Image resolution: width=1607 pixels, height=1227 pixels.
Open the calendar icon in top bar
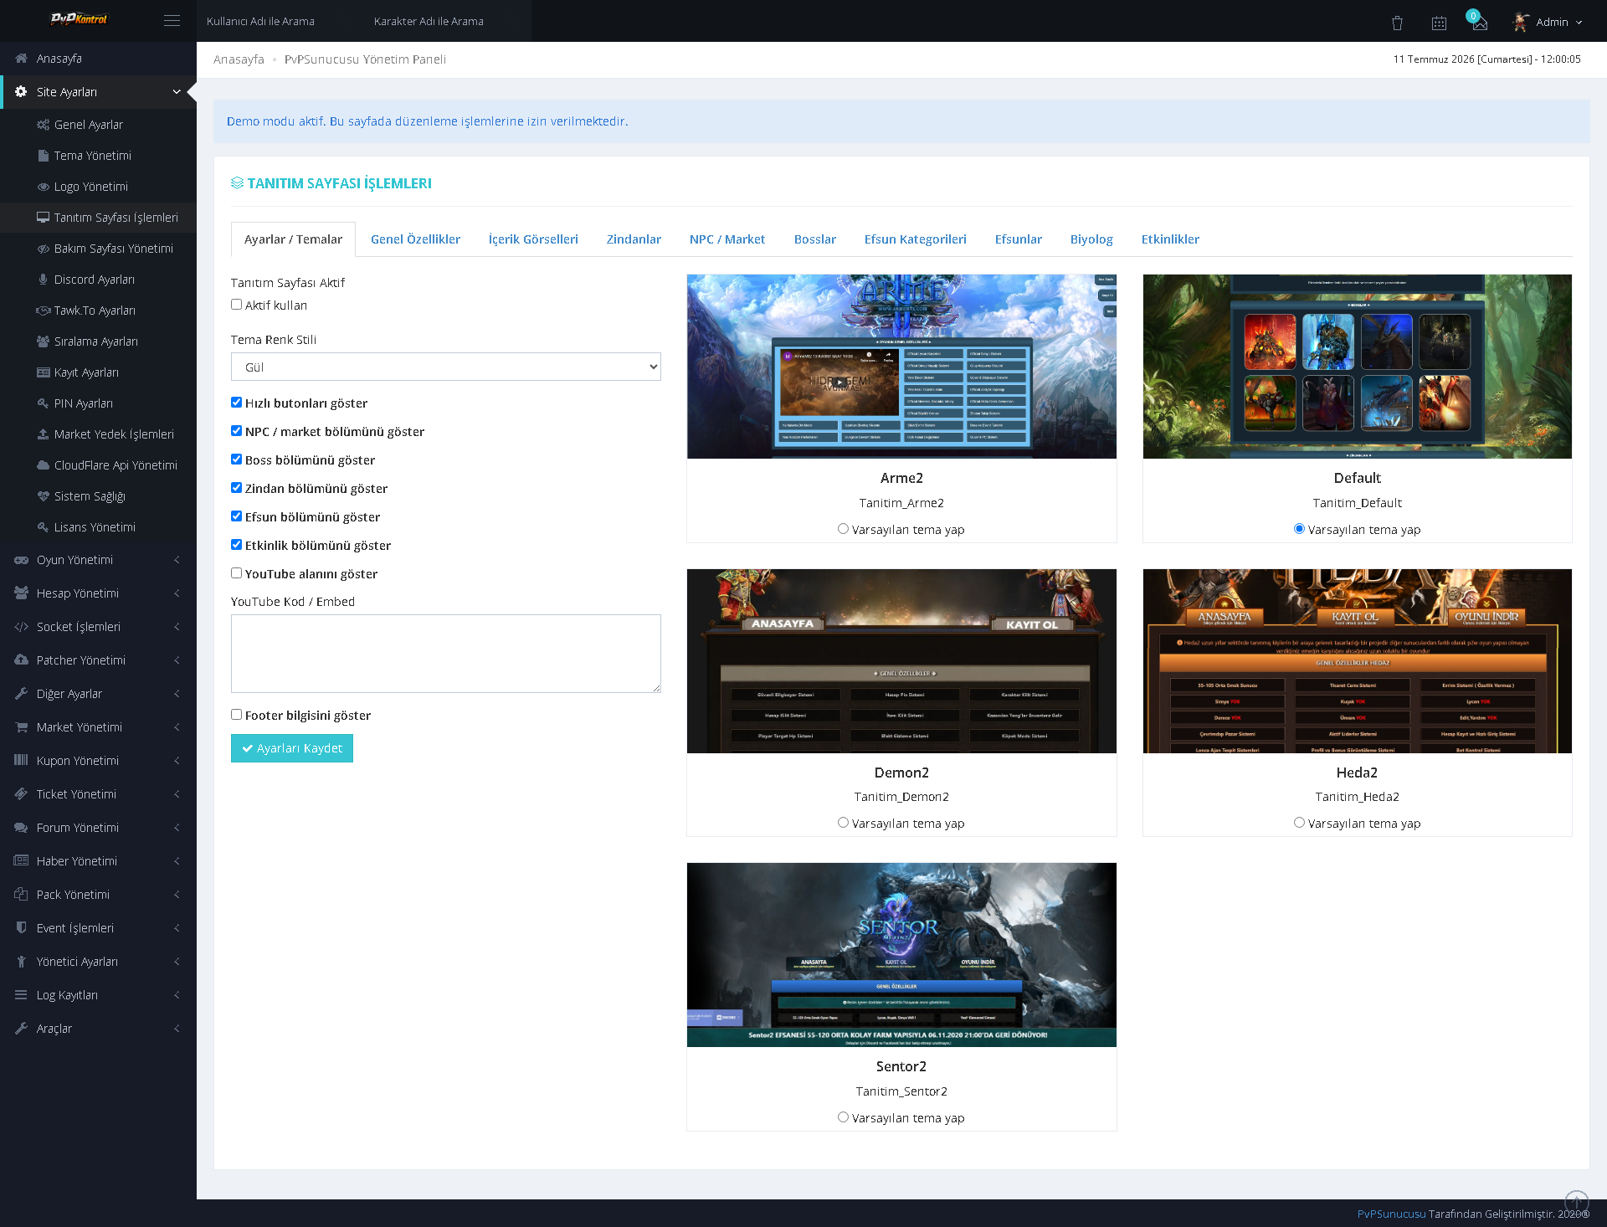click(x=1439, y=23)
